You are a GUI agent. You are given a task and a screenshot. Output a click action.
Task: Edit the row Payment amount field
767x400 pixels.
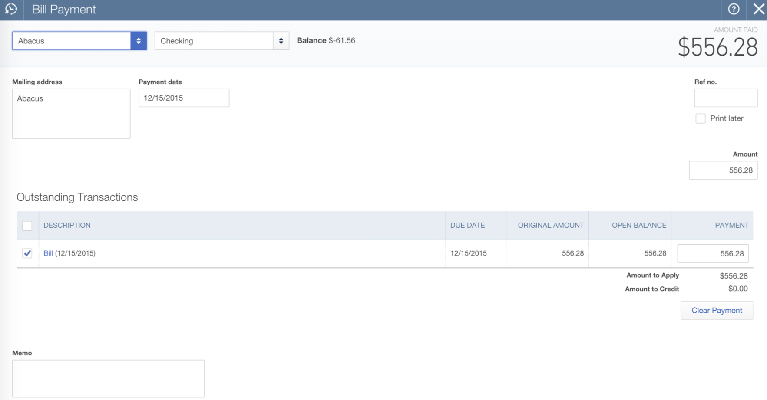click(x=713, y=254)
